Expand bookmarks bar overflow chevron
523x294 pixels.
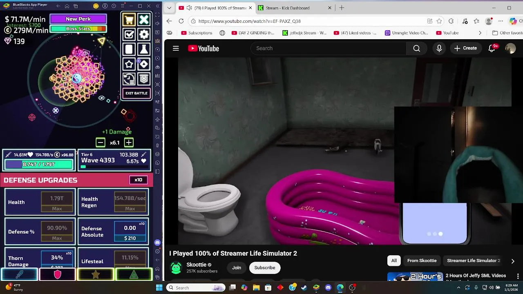pos(480,33)
